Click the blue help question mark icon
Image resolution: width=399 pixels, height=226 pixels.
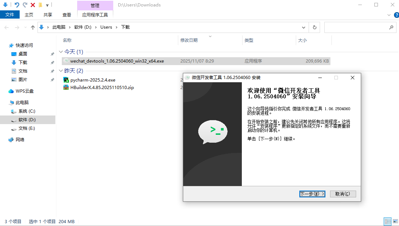click(396, 15)
